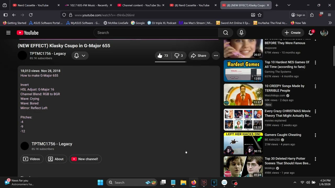This screenshot has height=188, width=335.
Task: Open TPTMC1756 channel avatar beside title
Action: tap(22, 55)
